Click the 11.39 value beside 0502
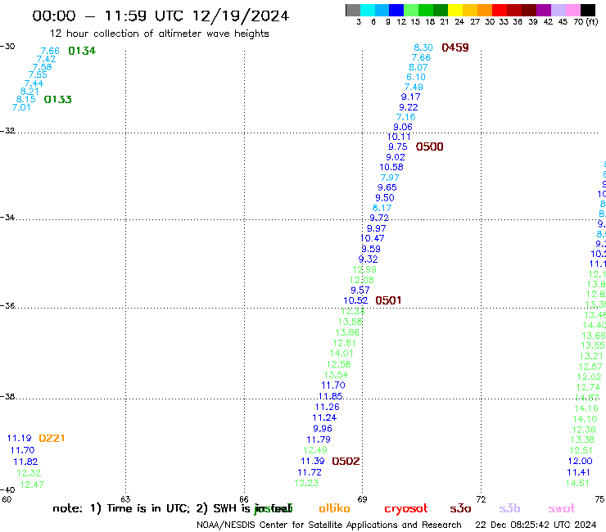Image resolution: width=606 pixels, height=532 pixels. (313, 462)
